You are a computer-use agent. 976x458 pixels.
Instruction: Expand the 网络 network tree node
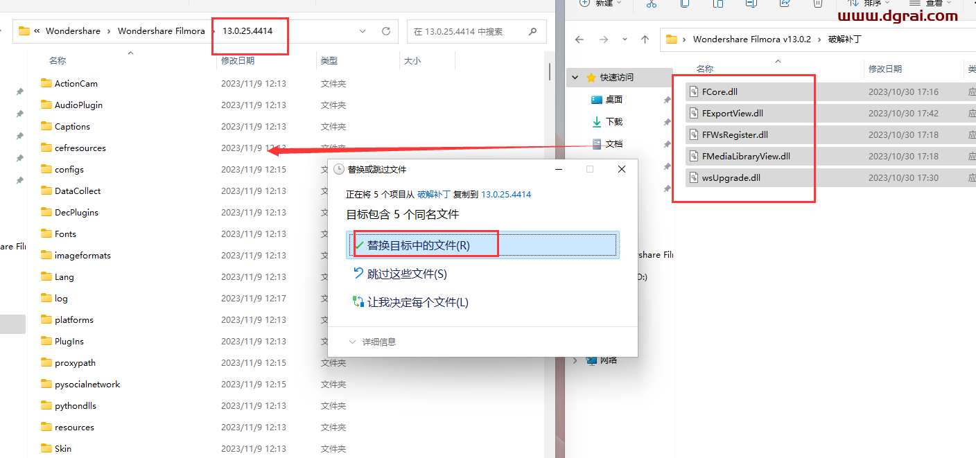click(x=575, y=360)
